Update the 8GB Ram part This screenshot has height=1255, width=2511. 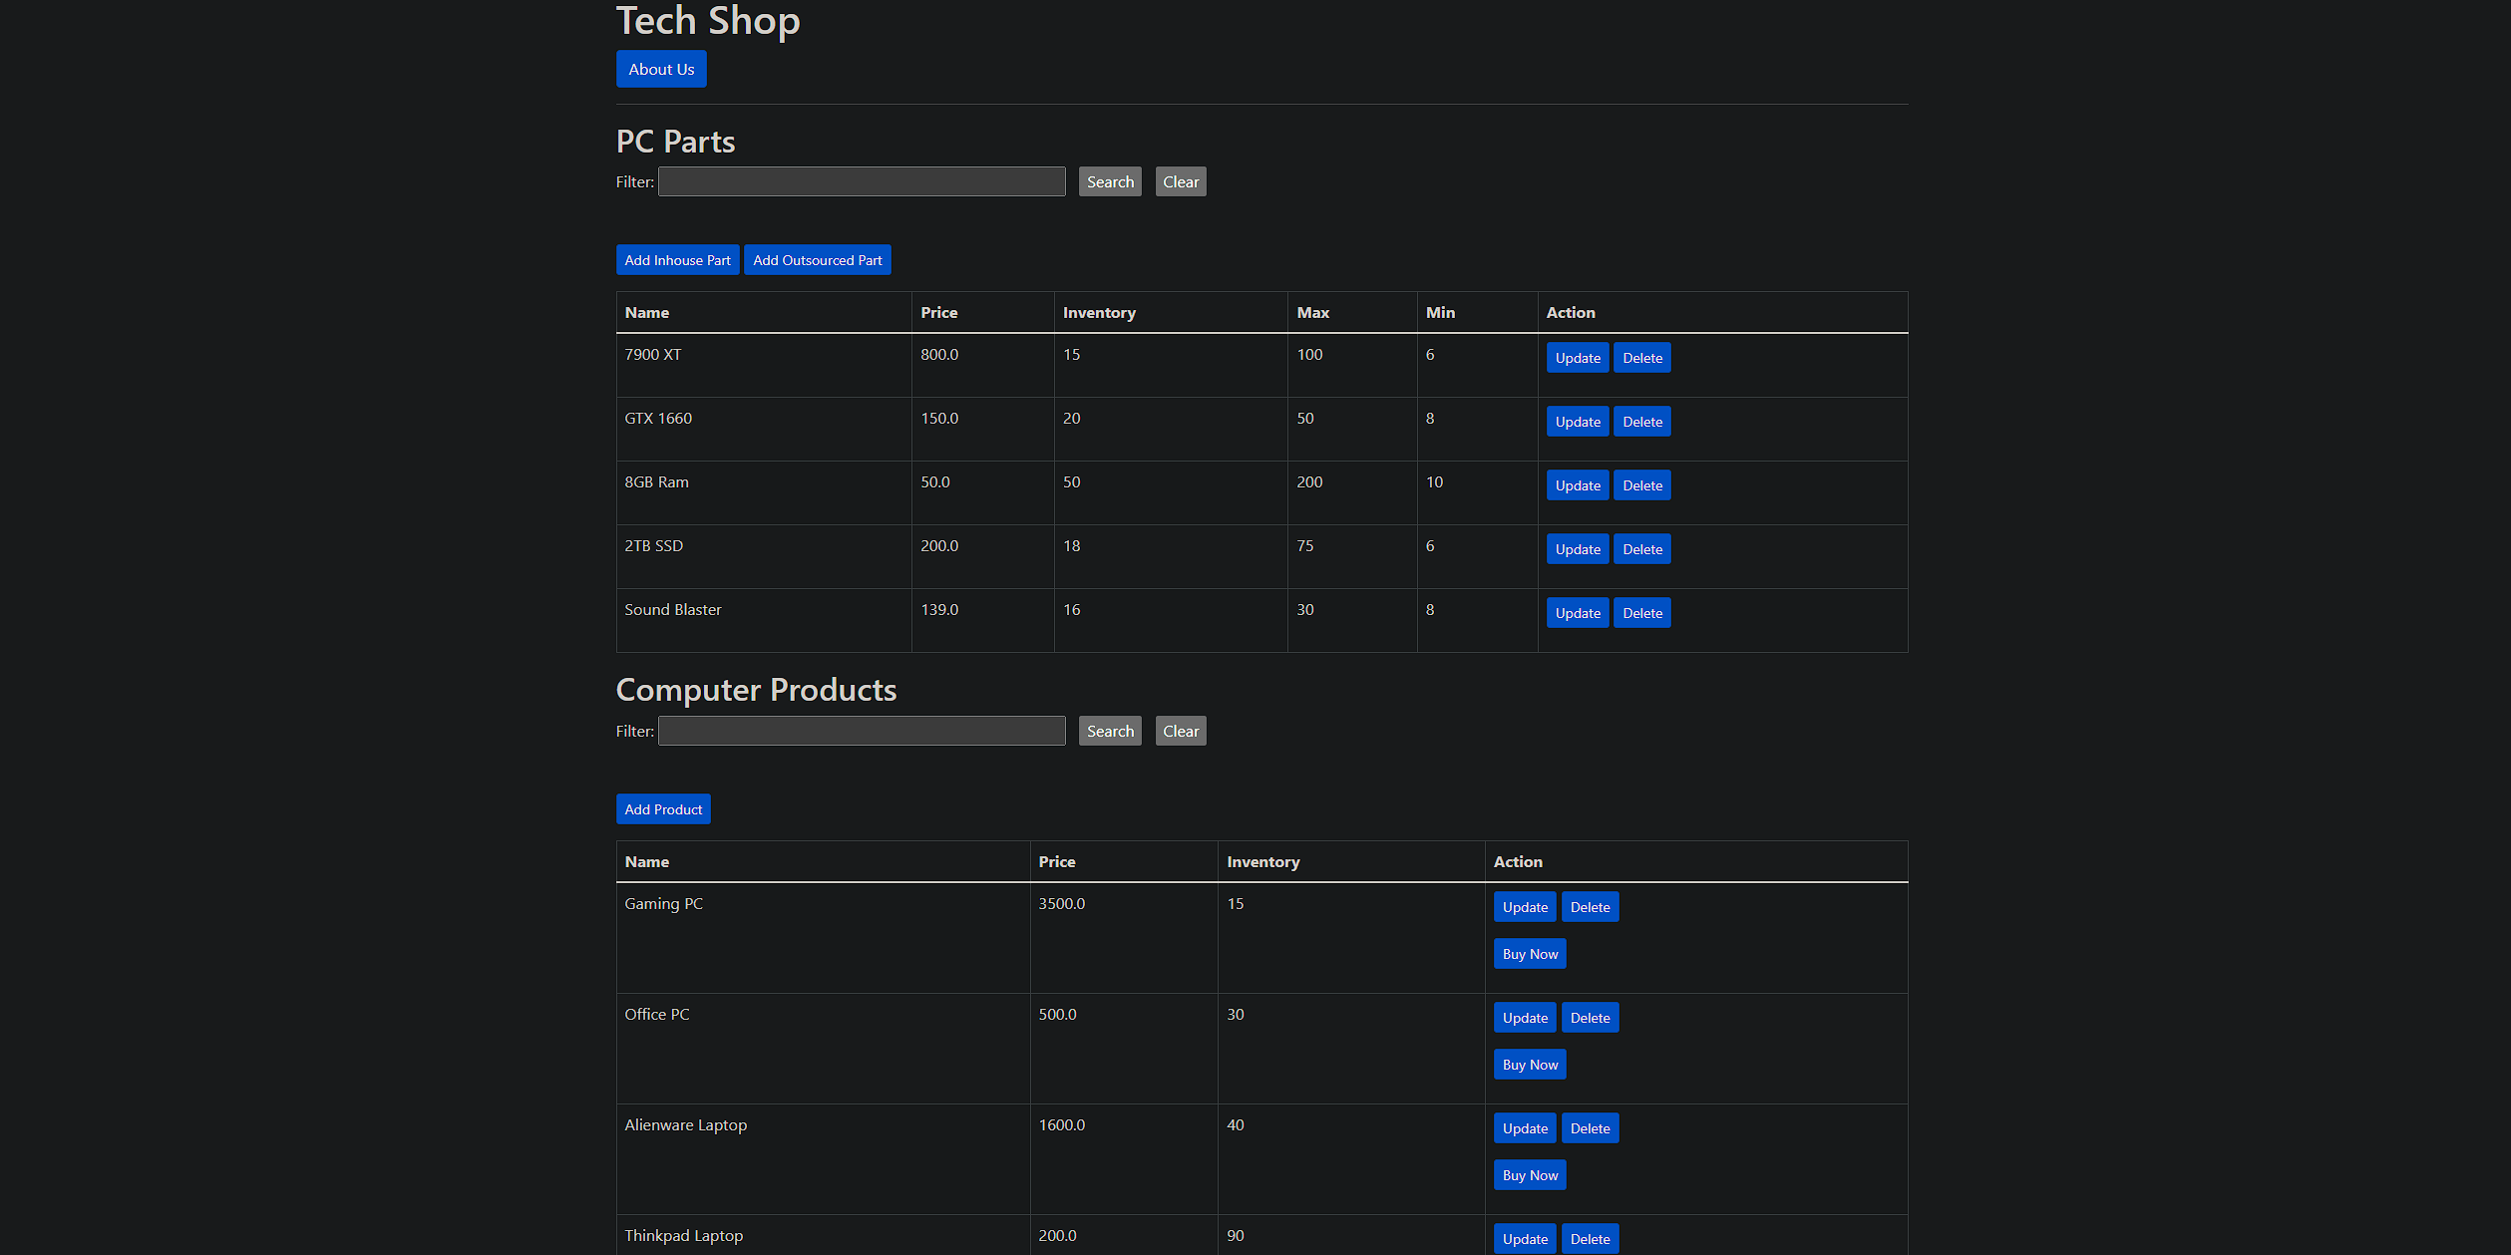tap(1577, 484)
